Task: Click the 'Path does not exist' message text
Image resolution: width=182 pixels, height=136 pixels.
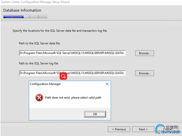Action: click(x=73, y=98)
